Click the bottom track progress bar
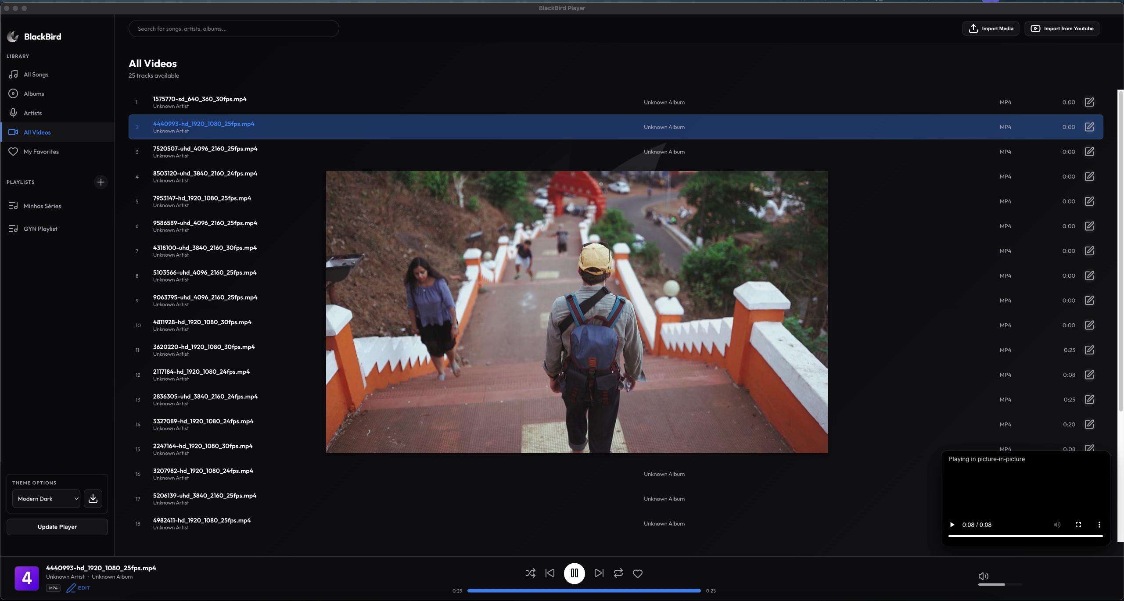 584,590
